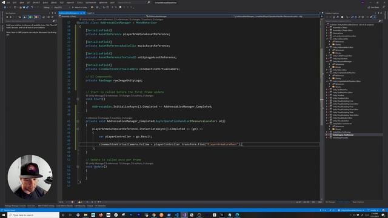
Task: Open the File menu
Action: pyautogui.click(x=8, y=2)
